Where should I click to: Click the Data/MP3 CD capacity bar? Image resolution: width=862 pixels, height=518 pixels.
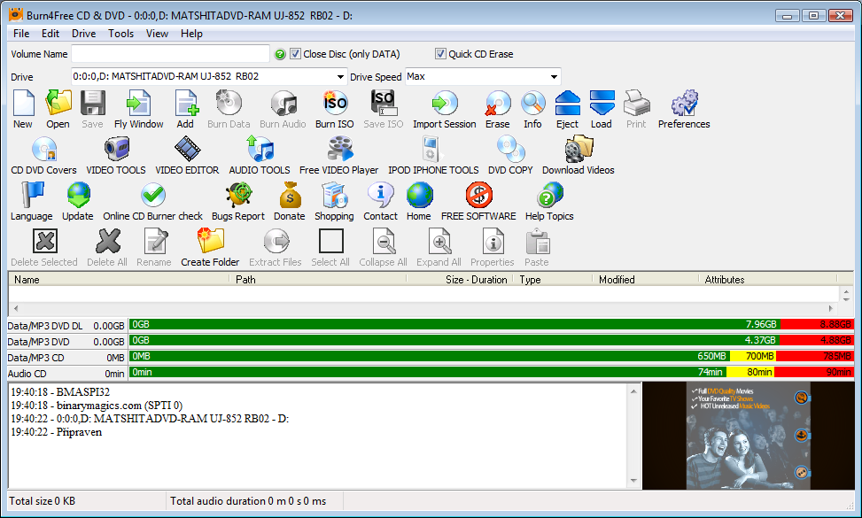[491, 357]
